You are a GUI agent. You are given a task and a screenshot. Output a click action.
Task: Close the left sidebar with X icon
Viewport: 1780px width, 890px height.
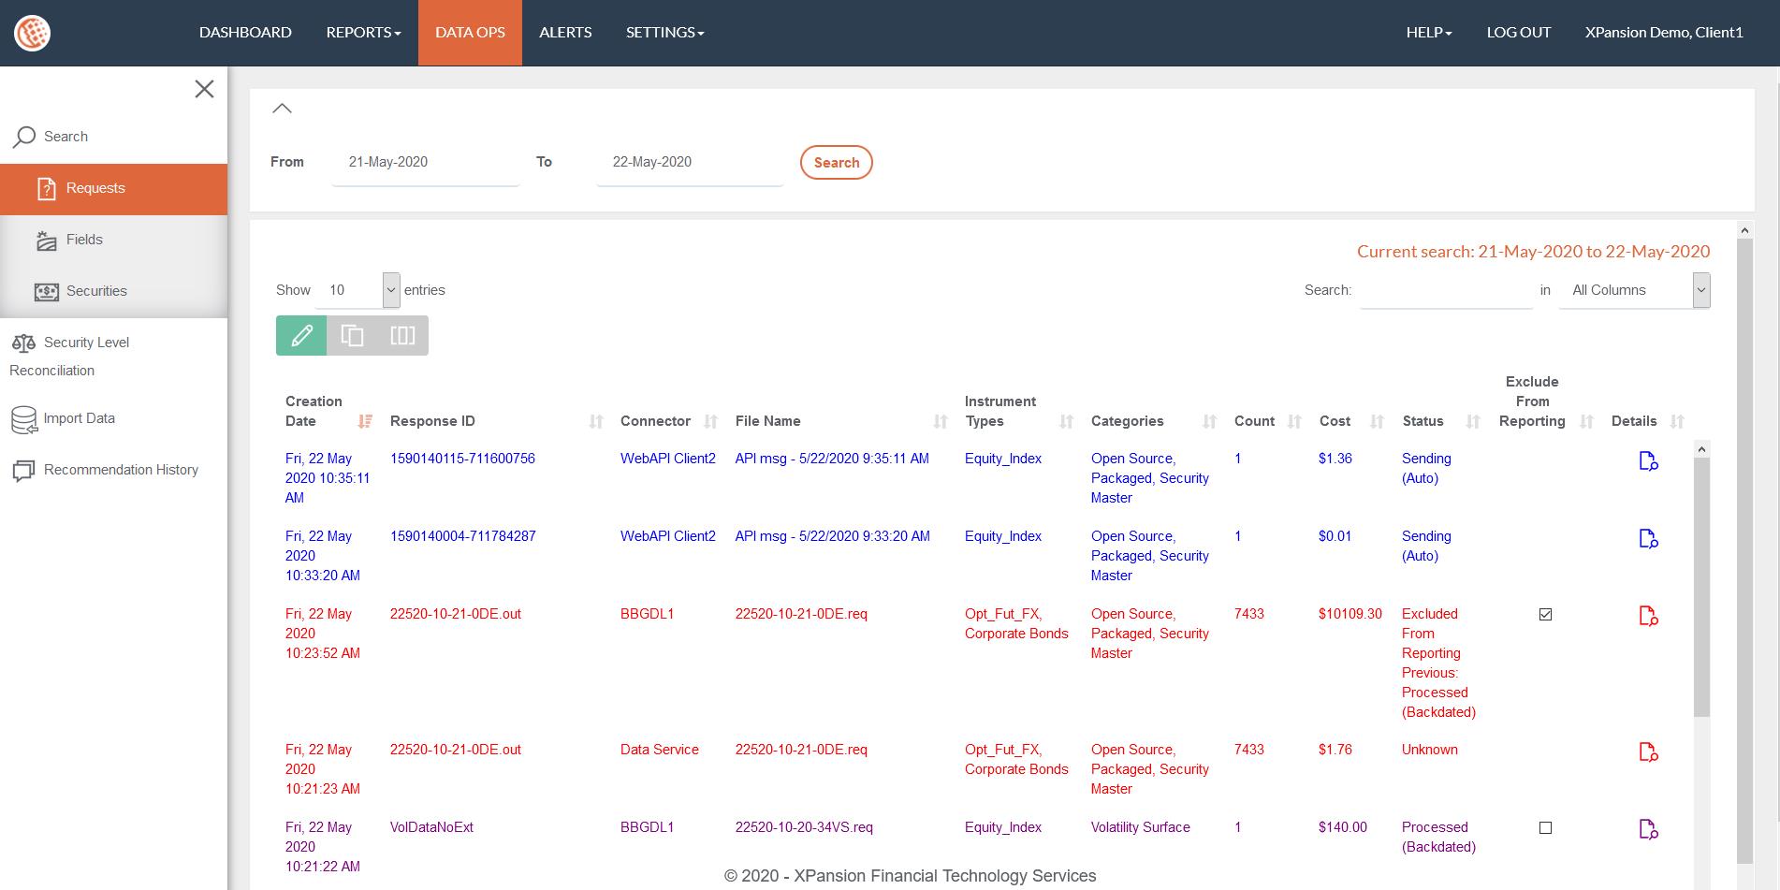[204, 89]
